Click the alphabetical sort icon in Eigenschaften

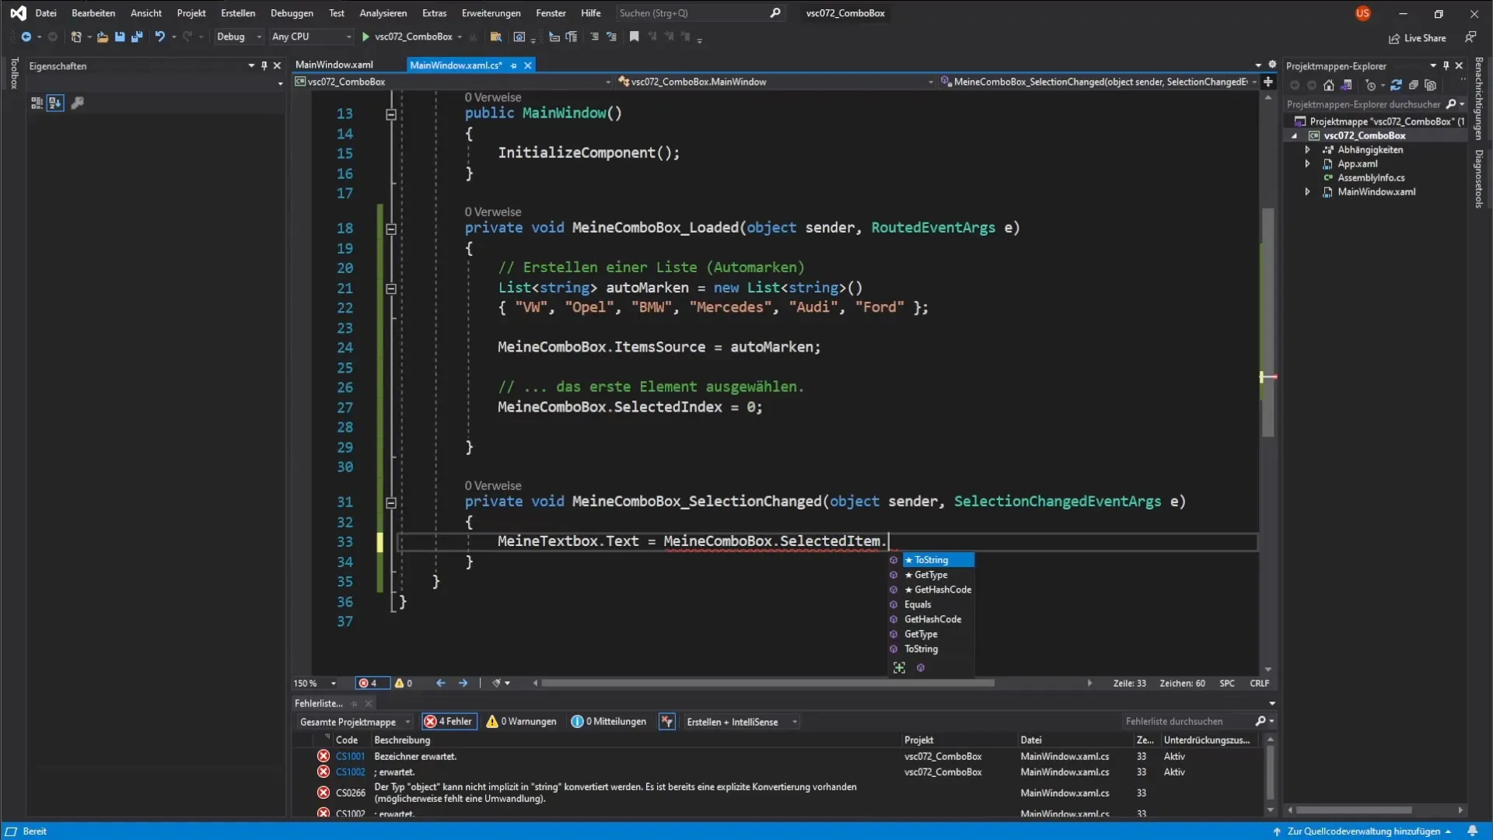[54, 103]
